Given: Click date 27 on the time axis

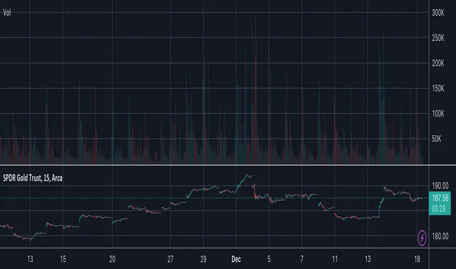Looking at the screenshot, I should [x=170, y=259].
